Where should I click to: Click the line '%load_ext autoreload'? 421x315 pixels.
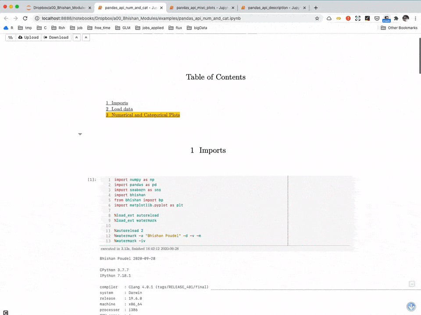(136, 215)
